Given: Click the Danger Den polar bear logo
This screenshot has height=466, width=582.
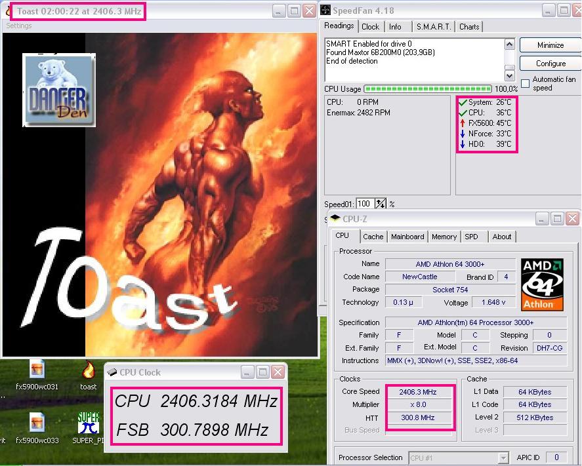Looking at the screenshot, I should [59, 90].
